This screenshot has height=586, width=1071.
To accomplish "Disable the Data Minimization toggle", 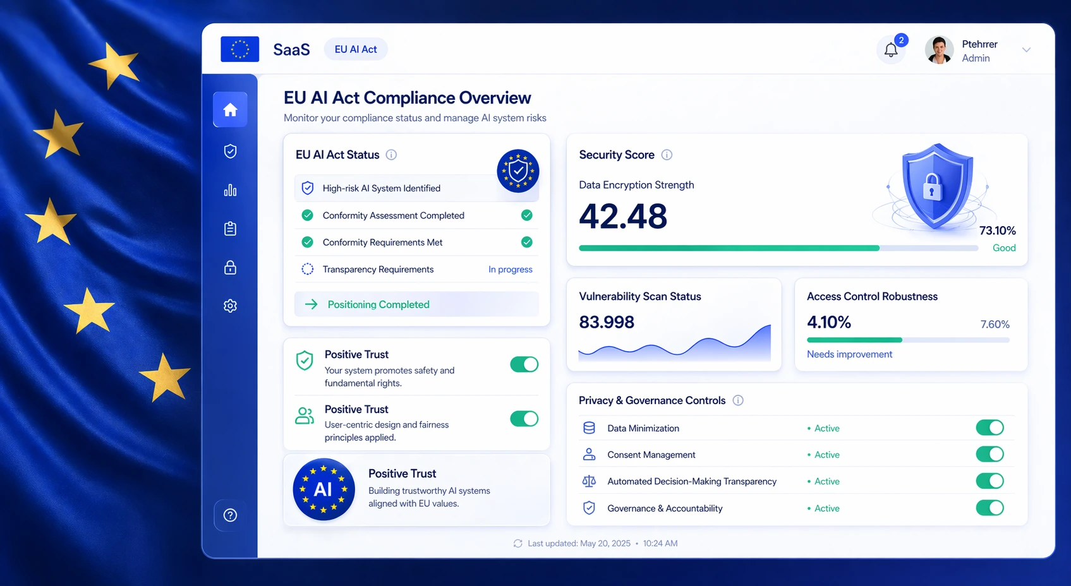I will pyautogui.click(x=989, y=428).
